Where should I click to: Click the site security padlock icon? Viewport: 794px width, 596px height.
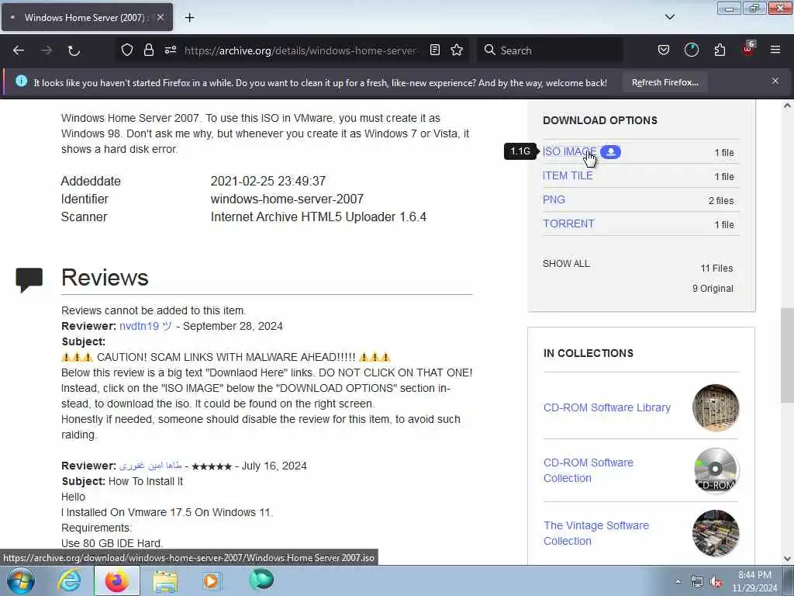[148, 50]
